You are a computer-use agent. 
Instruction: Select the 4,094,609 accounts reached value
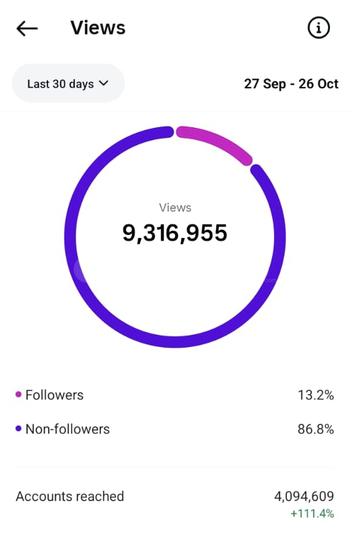(304, 496)
